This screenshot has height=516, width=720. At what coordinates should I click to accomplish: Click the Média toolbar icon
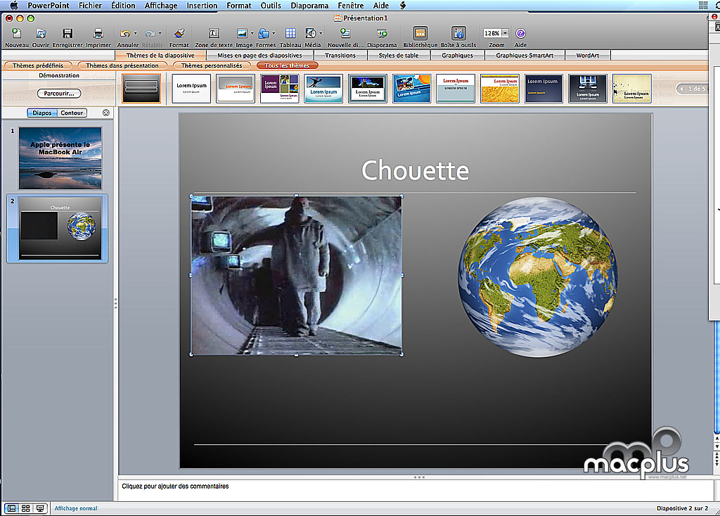(311, 33)
